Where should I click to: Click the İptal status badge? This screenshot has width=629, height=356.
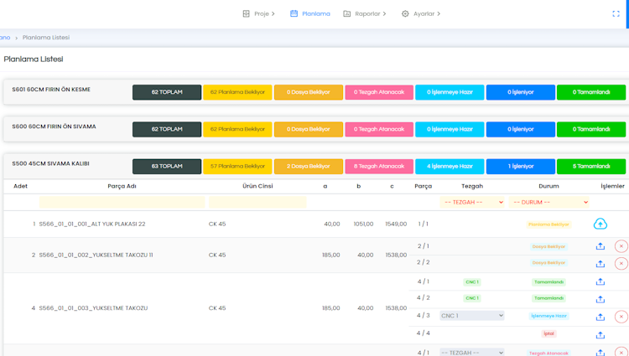pos(548,333)
